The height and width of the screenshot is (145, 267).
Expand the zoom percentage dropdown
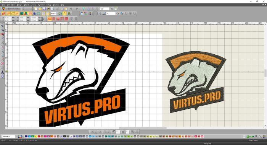[x=110, y=9]
